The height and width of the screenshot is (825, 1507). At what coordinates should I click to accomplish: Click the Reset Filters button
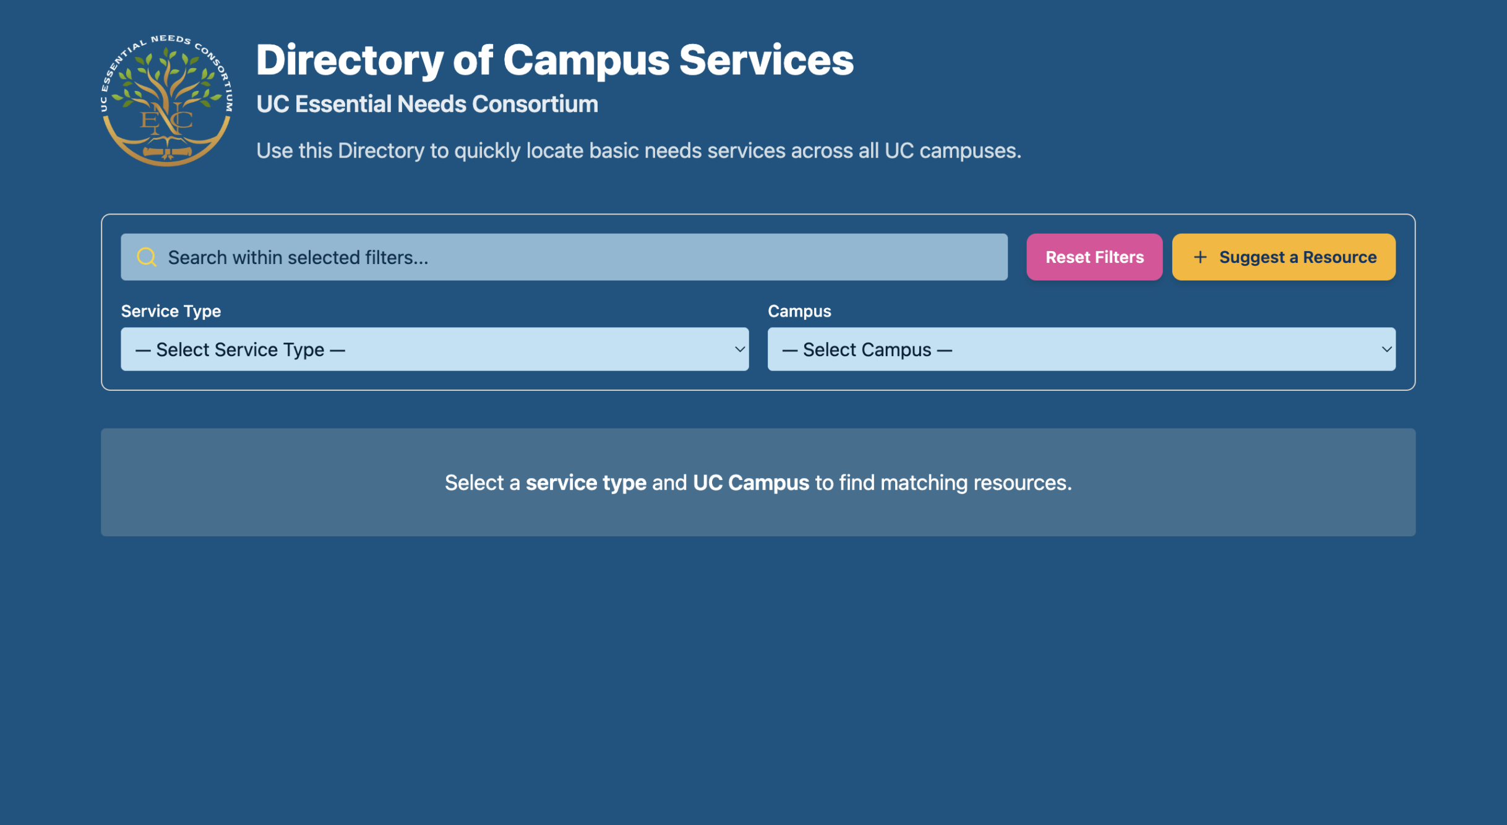click(1094, 257)
